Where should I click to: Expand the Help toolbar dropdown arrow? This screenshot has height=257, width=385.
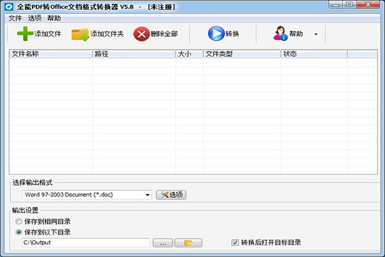pos(316,34)
